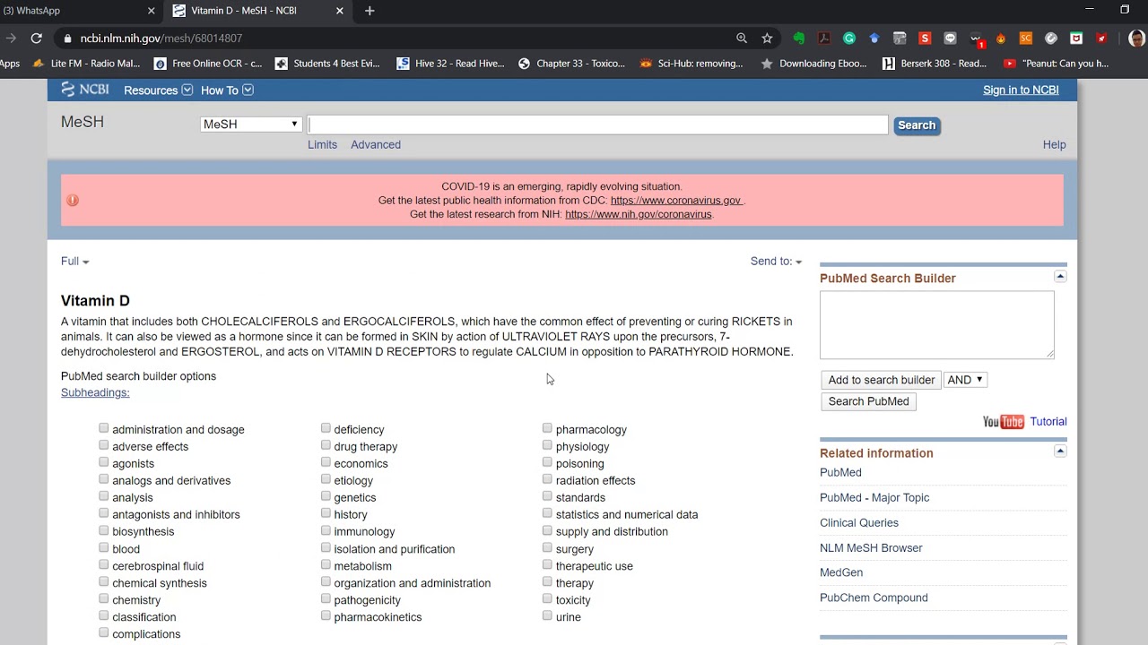Click Sign in to NCBI
Viewport: 1148px width, 645px height.
click(x=1021, y=90)
